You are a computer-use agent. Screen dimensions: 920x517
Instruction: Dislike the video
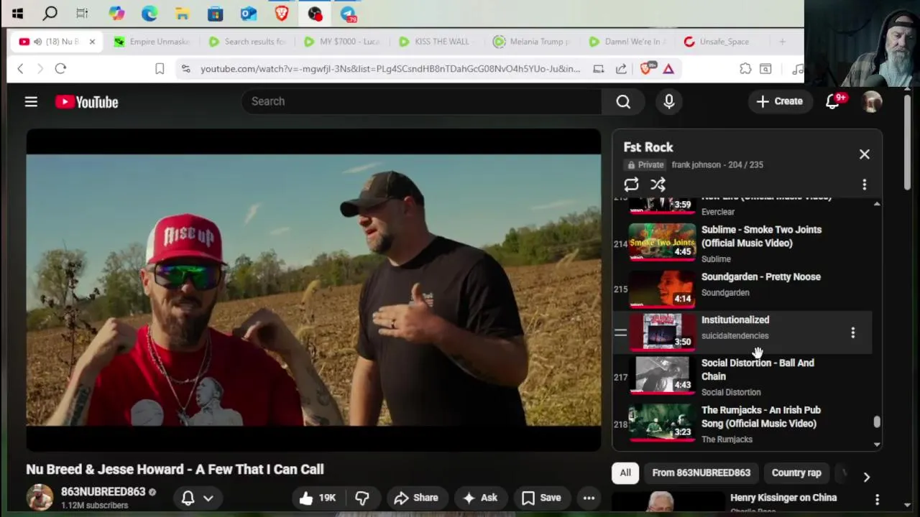362,498
